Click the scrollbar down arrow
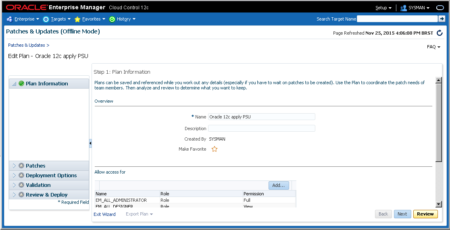This screenshot has width=450, height=230. click(438, 204)
